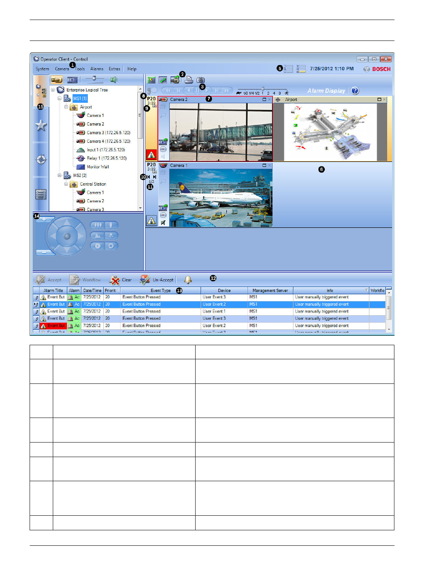The width and height of the screenshot is (434, 579).
Task: Collapse the Enterprise Logical Tree root node
Action: [x=53, y=90]
